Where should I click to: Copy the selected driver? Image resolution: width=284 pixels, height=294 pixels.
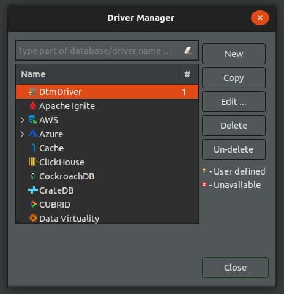(234, 78)
